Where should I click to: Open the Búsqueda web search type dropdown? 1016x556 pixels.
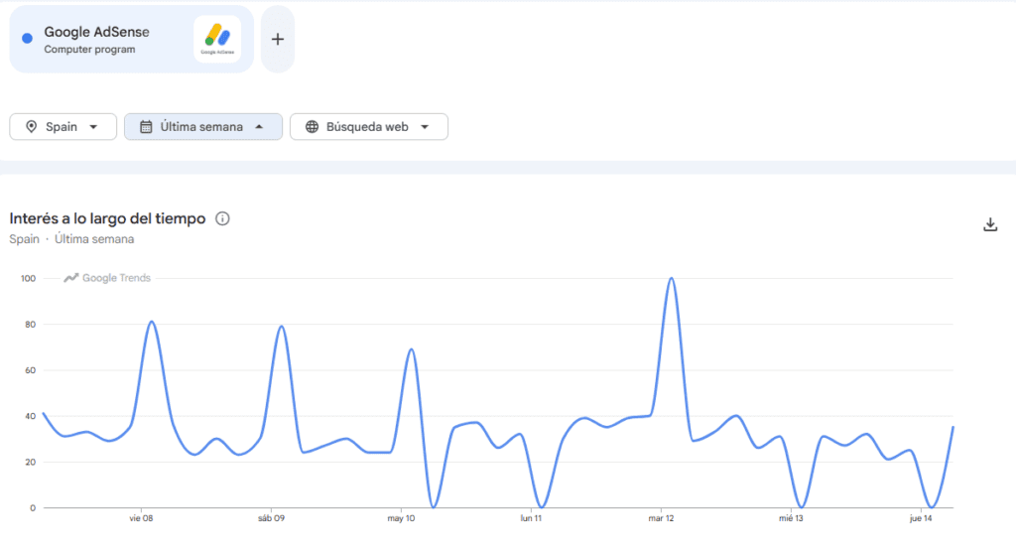[369, 127]
